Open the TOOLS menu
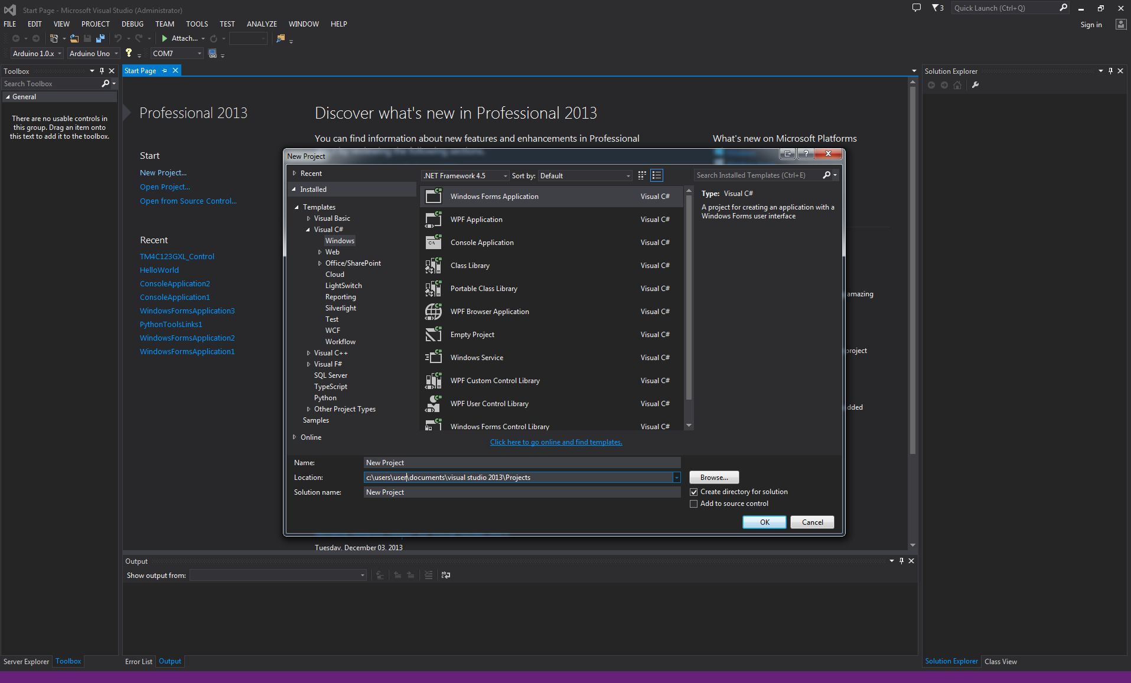Screen dimensions: 1131x683 (x=197, y=24)
